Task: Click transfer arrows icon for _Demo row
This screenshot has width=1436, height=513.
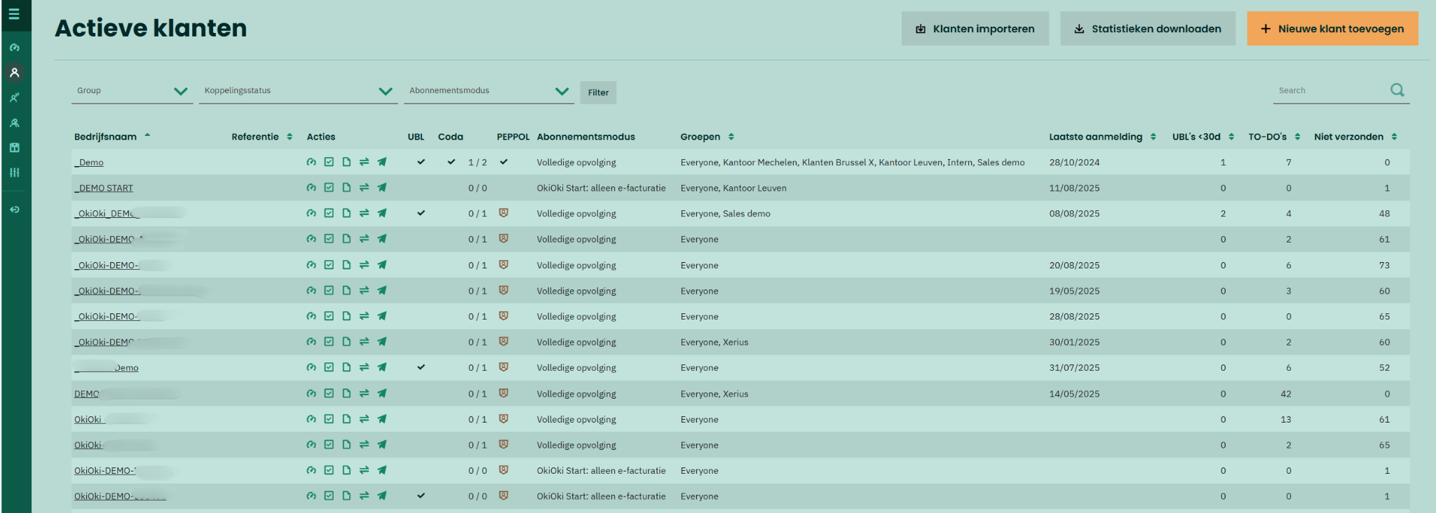Action: [x=364, y=162]
